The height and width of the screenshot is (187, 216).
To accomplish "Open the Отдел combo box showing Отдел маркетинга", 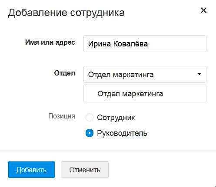I will click(145, 75).
